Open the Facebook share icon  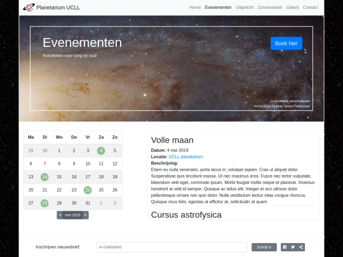pos(285,247)
